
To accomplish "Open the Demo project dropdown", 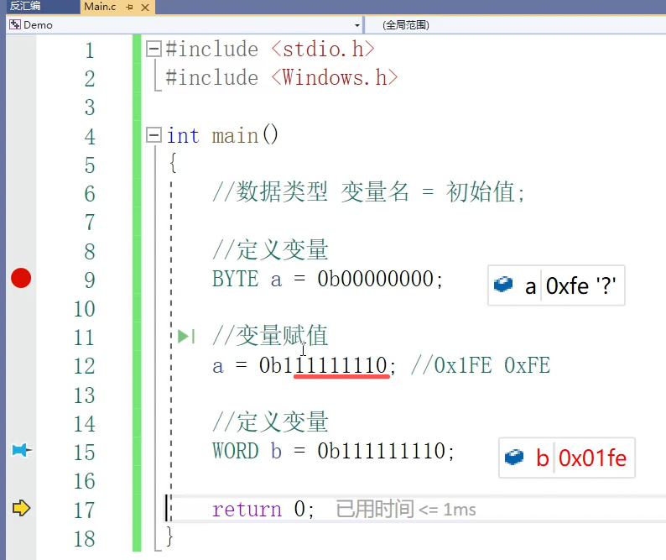I will pos(357,25).
